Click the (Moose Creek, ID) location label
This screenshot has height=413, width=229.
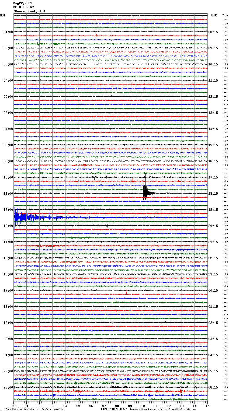(29, 11)
